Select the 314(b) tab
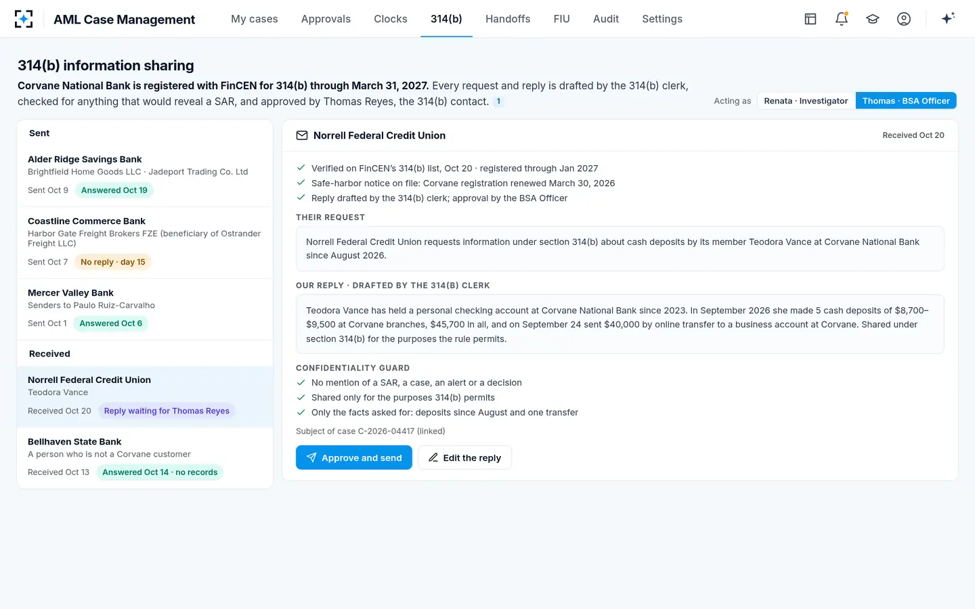 (x=446, y=19)
